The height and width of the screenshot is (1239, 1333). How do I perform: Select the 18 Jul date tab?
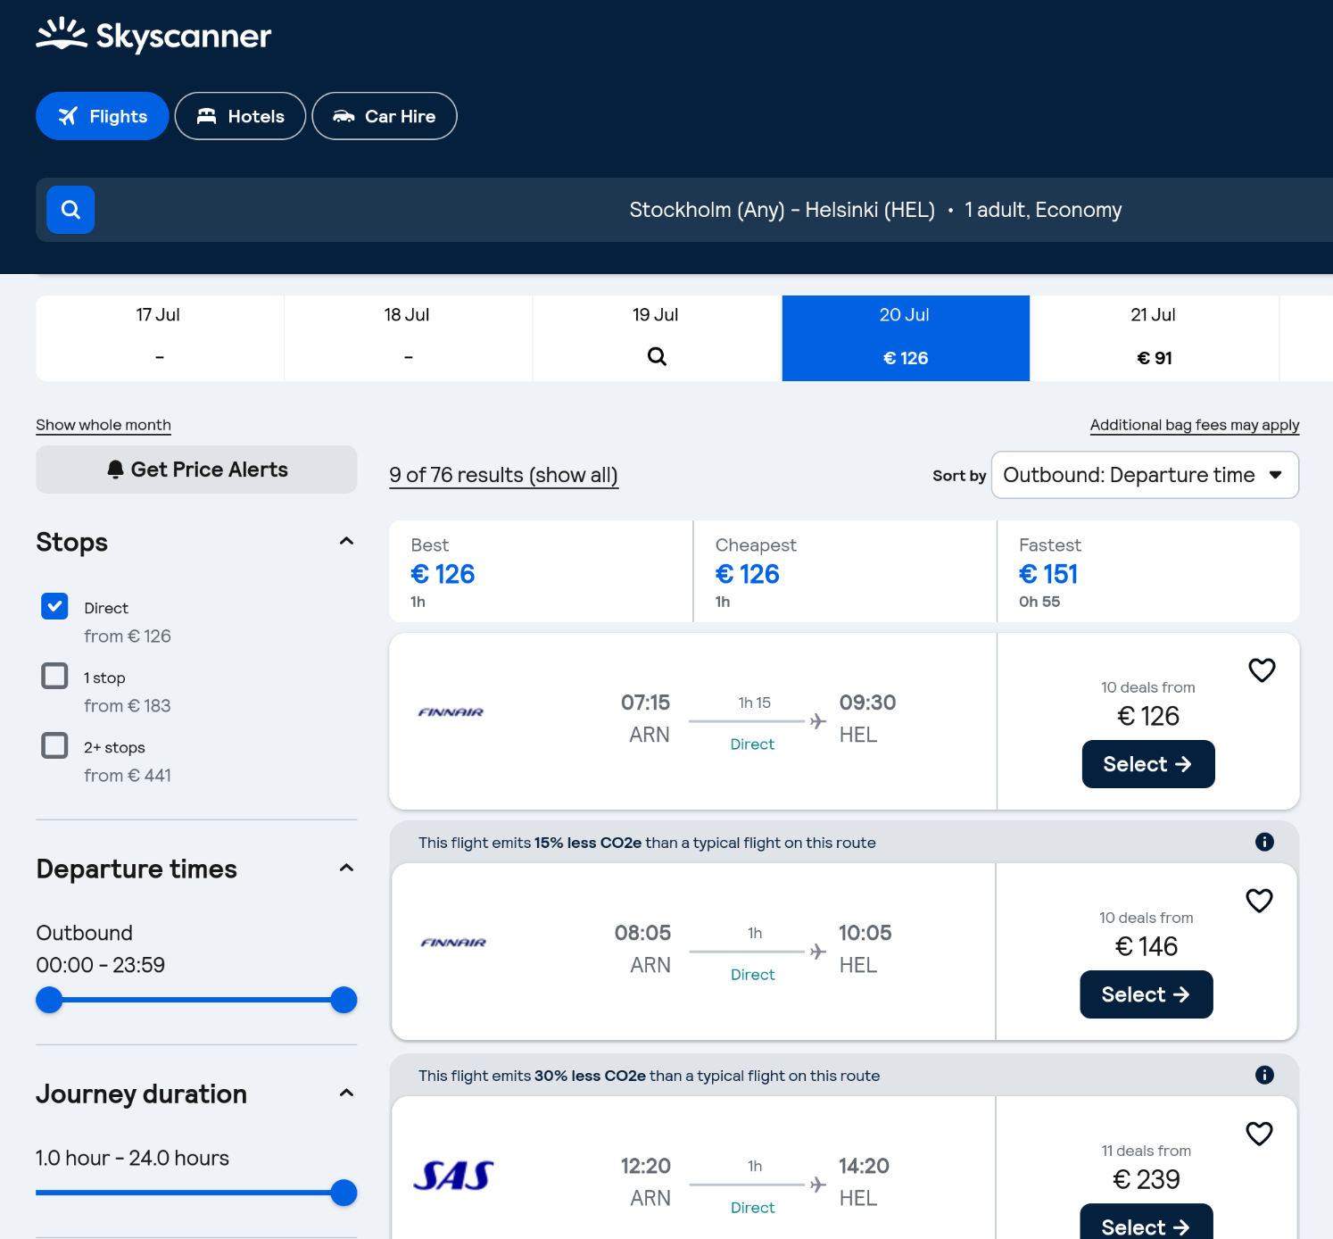pos(408,337)
